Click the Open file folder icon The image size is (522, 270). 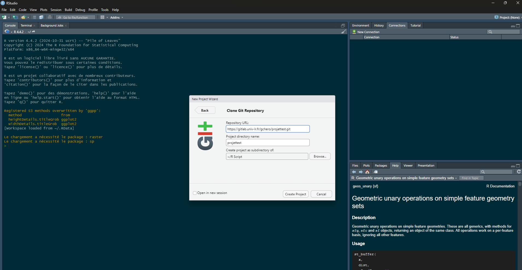pyautogui.click(x=23, y=17)
